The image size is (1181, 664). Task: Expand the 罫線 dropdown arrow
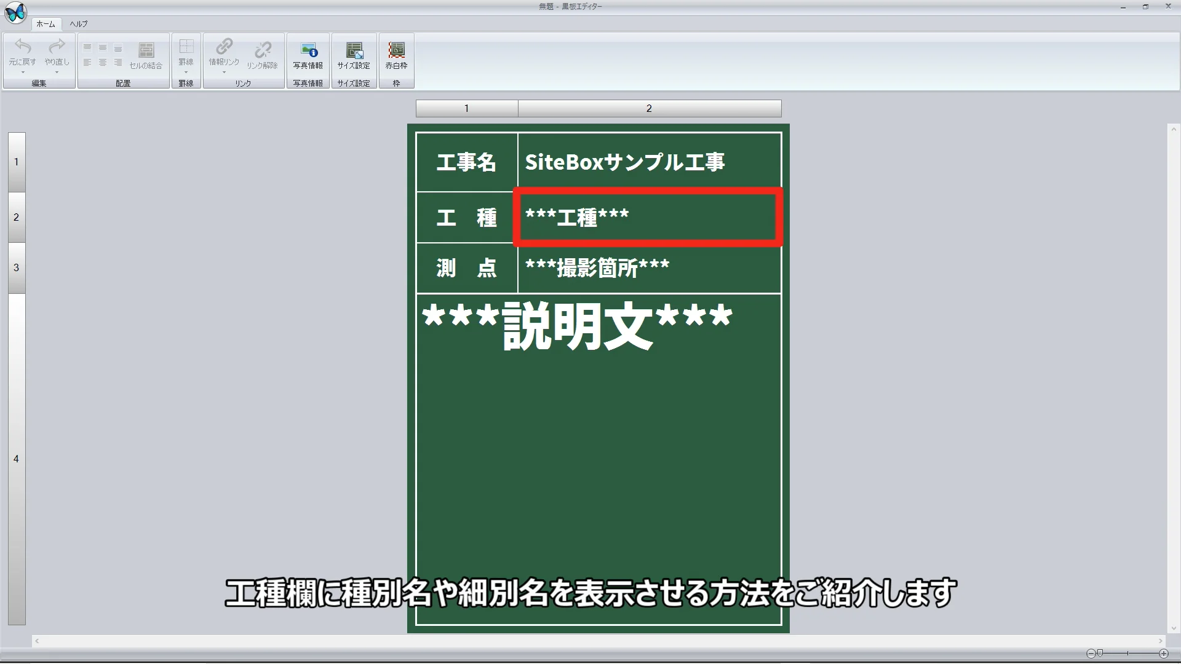[186, 71]
